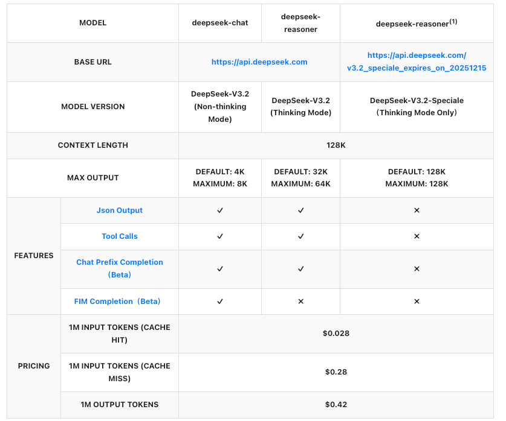This screenshot has height=421, width=506.
Task: Click the Chat Prefix Completion cross in last column
Action: click(x=417, y=268)
